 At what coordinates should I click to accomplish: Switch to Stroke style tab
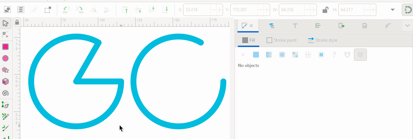pyautogui.click(x=323, y=40)
